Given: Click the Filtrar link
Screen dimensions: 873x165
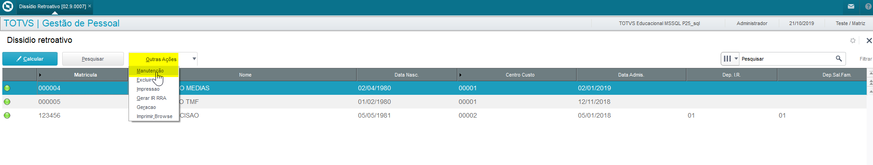Looking at the screenshot, I should pos(865,59).
